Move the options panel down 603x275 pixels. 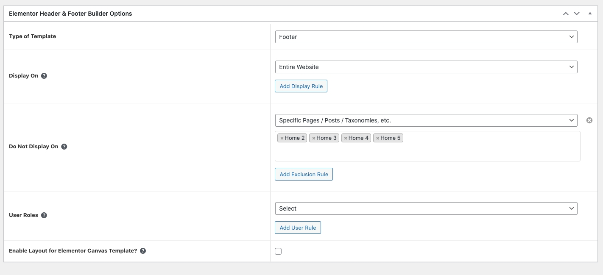point(577,14)
